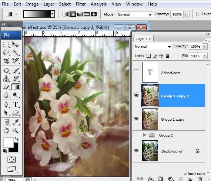Hide the Group 1 copy 2 layer

(x=136, y=95)
